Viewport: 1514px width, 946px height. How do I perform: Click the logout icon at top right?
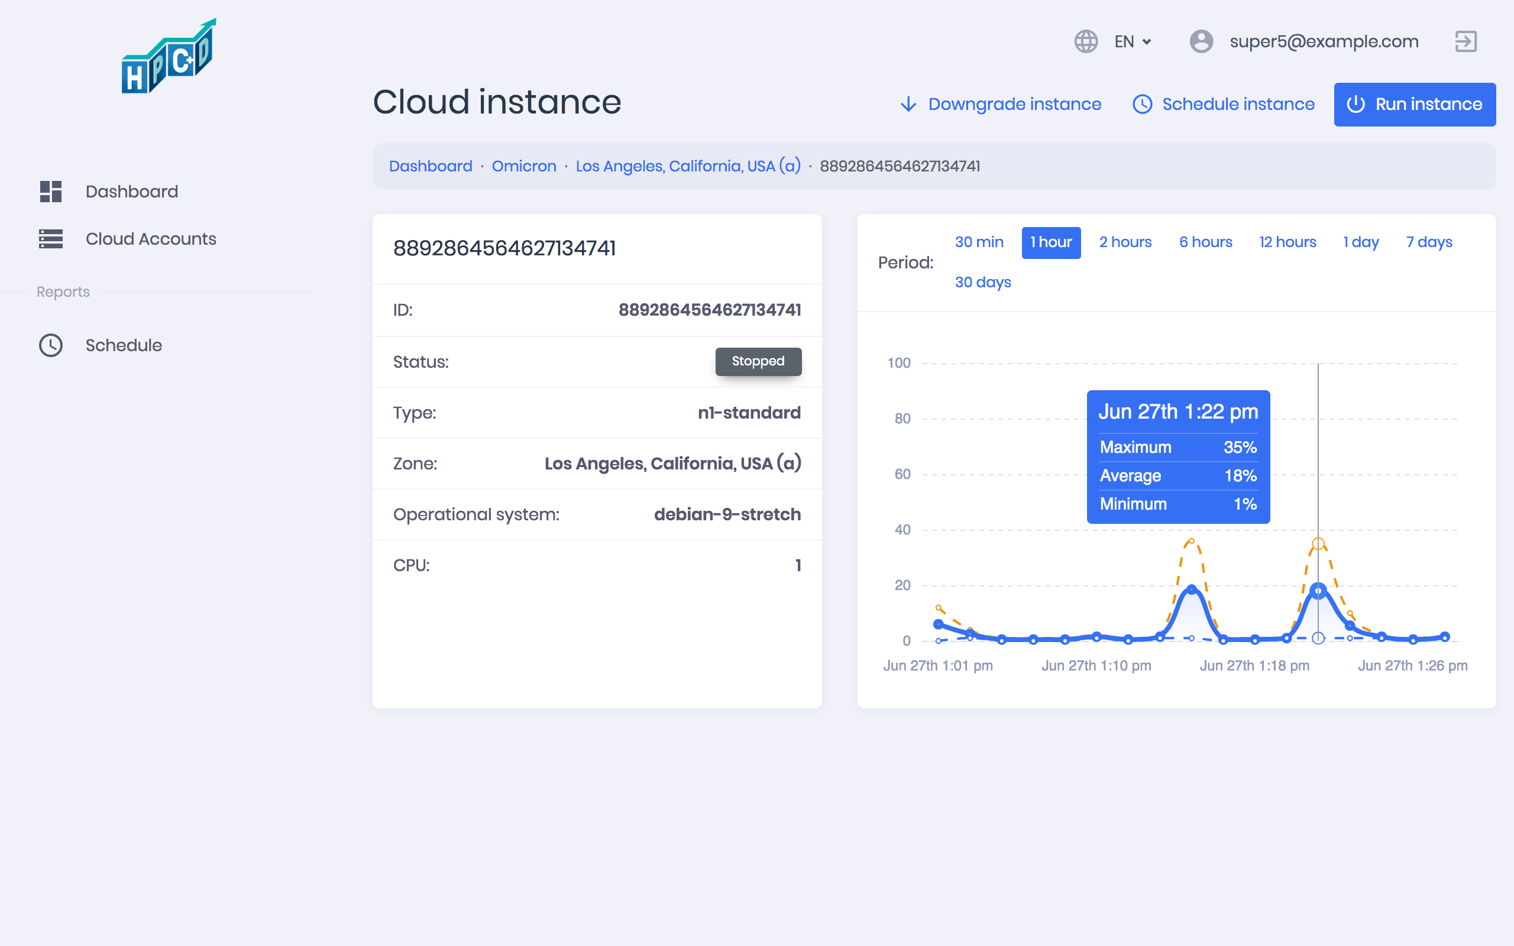1466,42
